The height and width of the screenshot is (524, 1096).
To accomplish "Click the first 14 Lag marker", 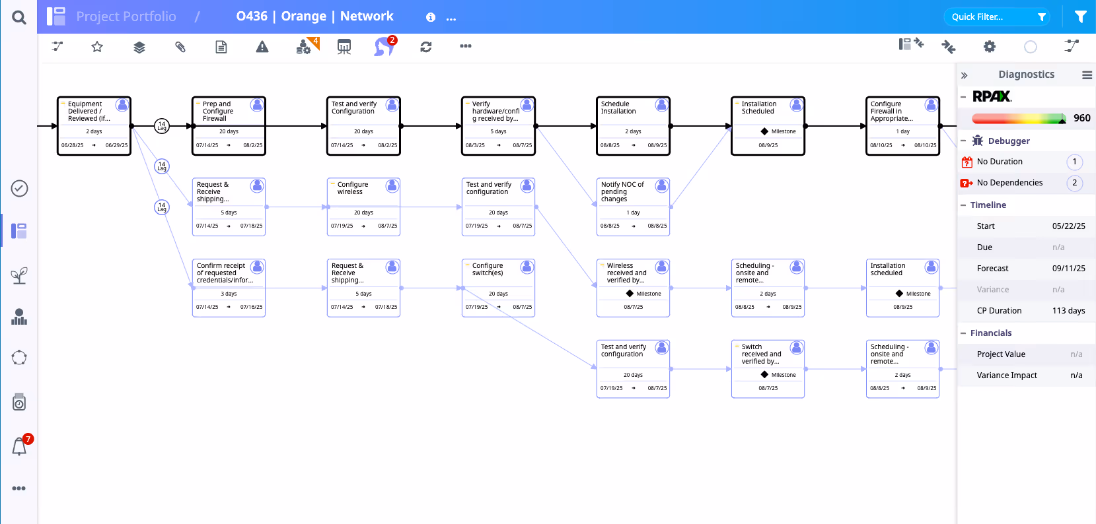I will coord(162,125).
